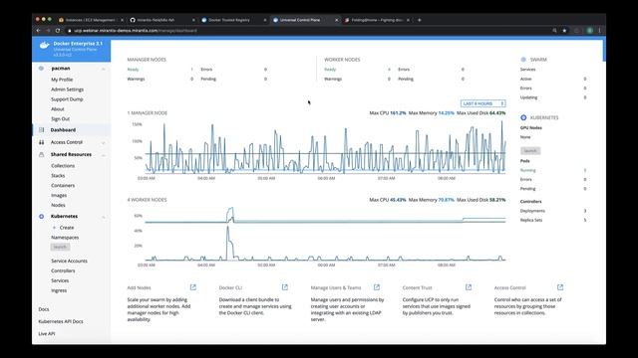Click the Kubernetes wheel icon in sidebar
Screen dimensions: 638x358
41,217
